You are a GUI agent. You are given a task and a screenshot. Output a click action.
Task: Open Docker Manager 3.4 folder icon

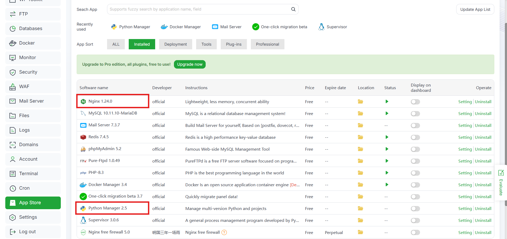[x=360, y=185]
